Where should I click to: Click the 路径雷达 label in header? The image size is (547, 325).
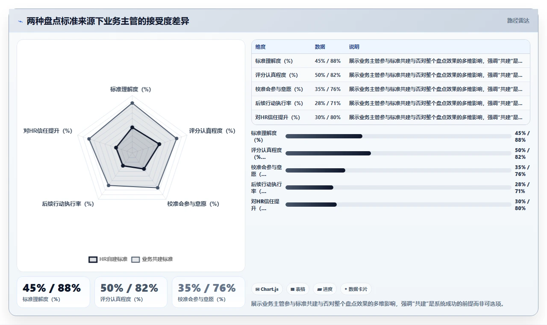518,20
